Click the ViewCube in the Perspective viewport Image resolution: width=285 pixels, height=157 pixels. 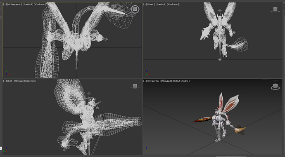tap(275, 87)
